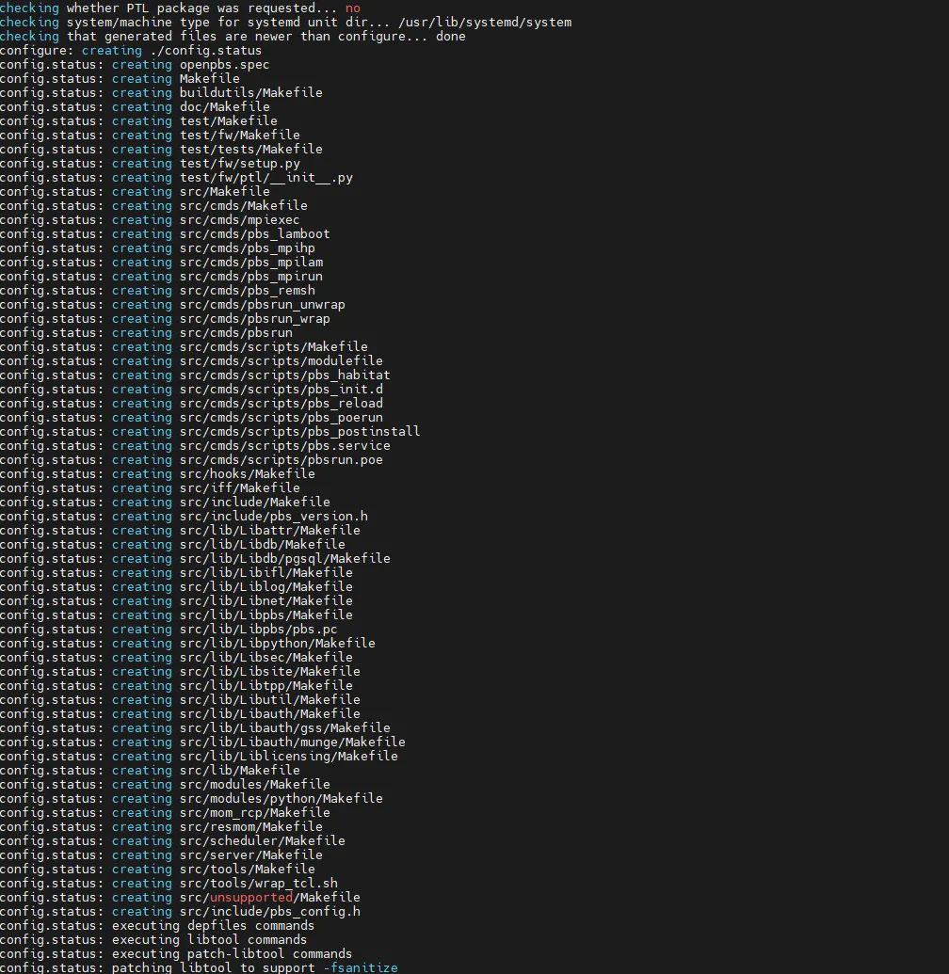Click src/lib/Libauth/gss/Makefile path
Image resolution: width=949 pixels, height=974 pixels.
click(284, 728)
